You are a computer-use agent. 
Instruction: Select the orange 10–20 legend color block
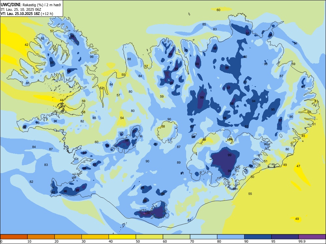41,237
